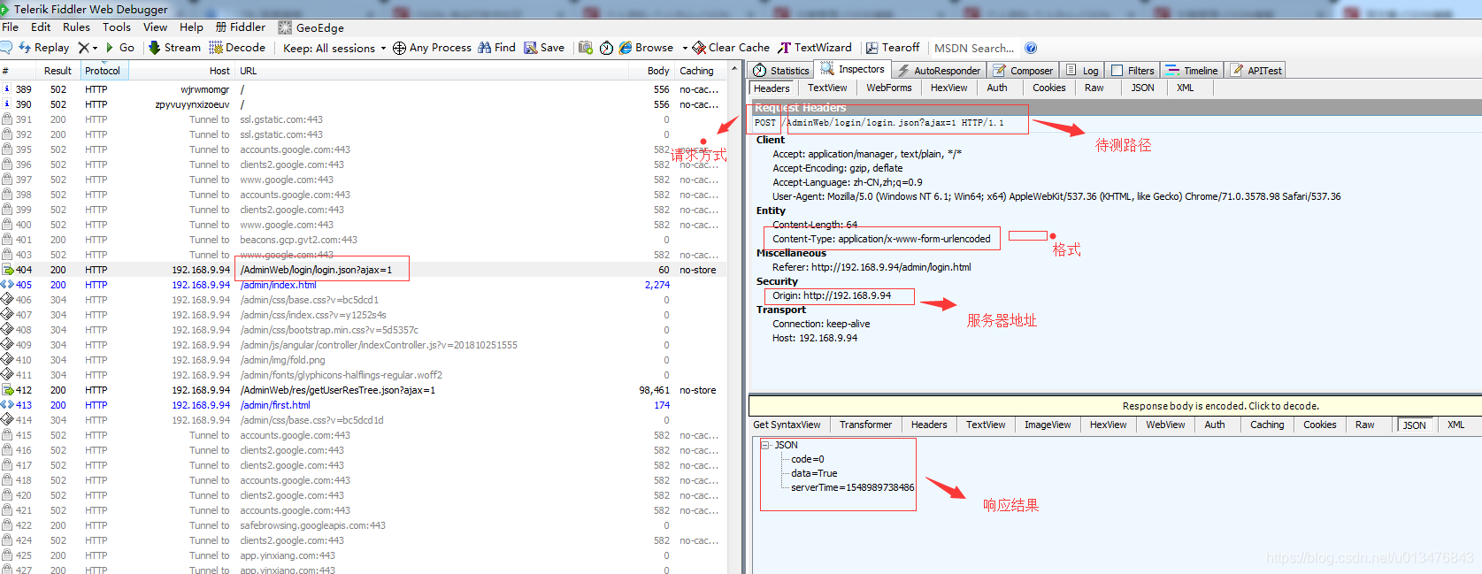Select response Transformer tab
The height and width of the screenshot is (574, 1482).
pyautogui.click(x=865, y=425)
